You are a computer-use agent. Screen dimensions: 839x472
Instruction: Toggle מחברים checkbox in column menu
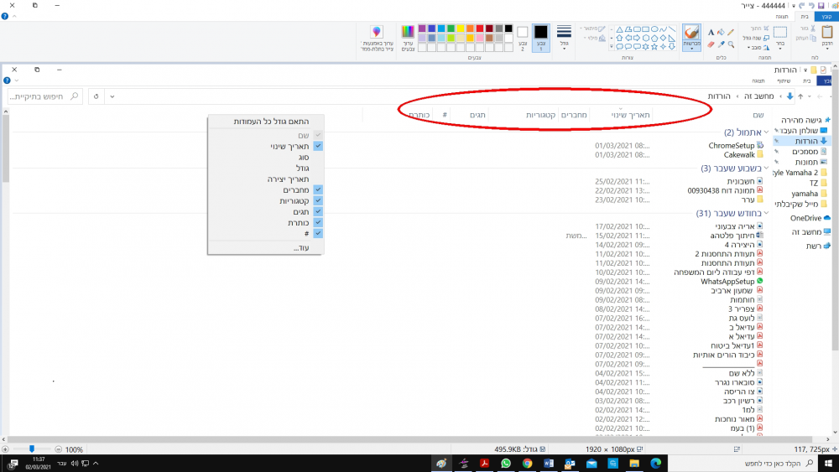point(318,189)
